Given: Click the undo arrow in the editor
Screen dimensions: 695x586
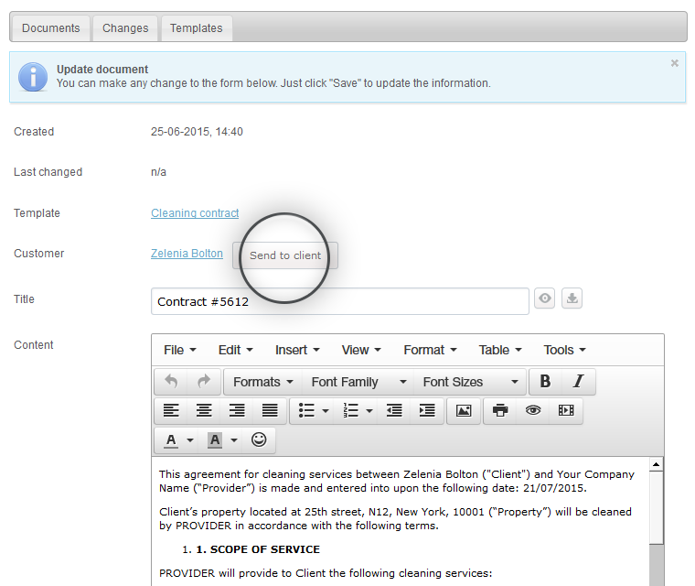Looking at the screenshot, I should (171, 381).
